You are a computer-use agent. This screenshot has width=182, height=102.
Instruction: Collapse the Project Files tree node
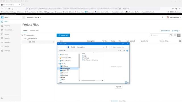pyautogui.click(x=22, y=35)
